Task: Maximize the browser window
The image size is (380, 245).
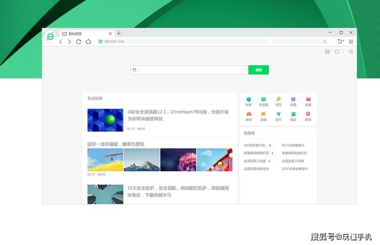Action: (x=341, y=32)
